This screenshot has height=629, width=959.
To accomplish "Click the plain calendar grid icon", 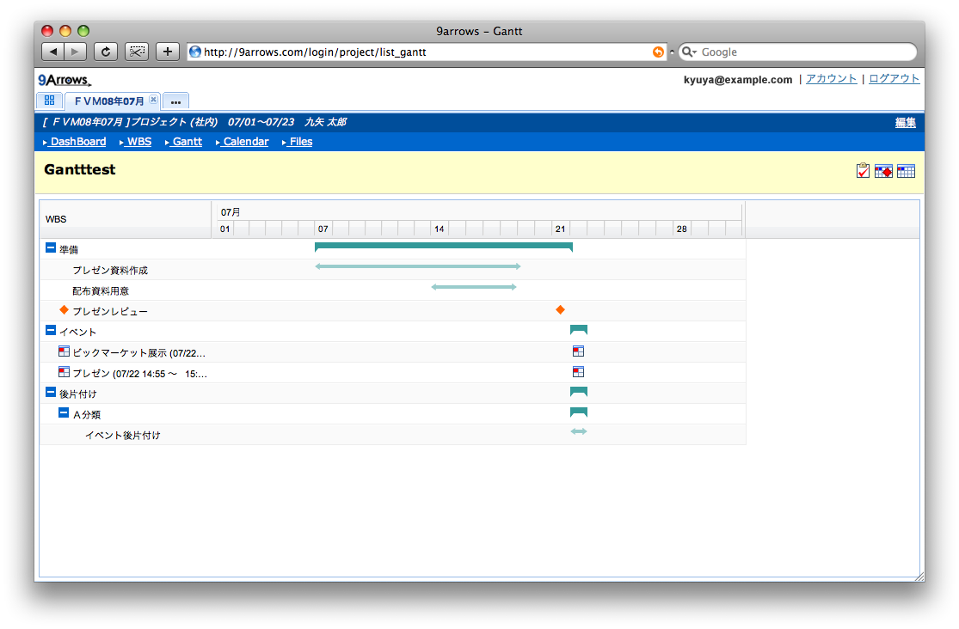I will click(x=906, y=171).
